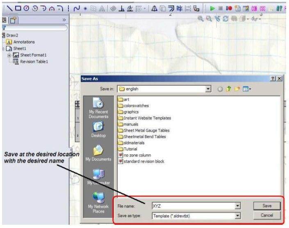Click the Back arrow in Save As

tap(220, 89)
